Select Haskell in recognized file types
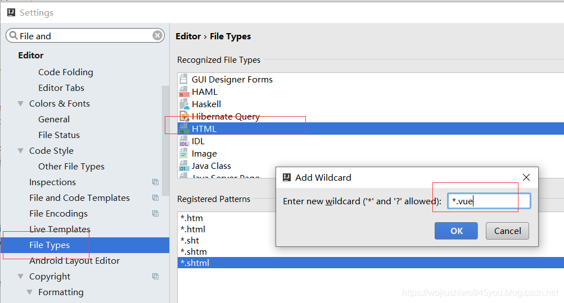Screen dimensions: 564x303 pyautogui.click(x=206, y=104)
